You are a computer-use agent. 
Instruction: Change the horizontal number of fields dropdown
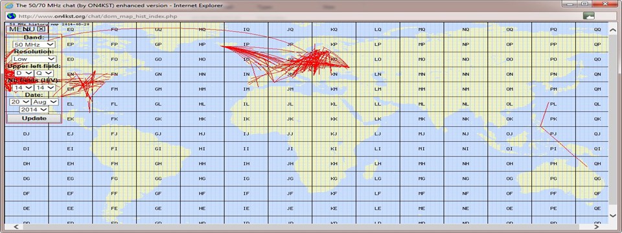[22, 87]
